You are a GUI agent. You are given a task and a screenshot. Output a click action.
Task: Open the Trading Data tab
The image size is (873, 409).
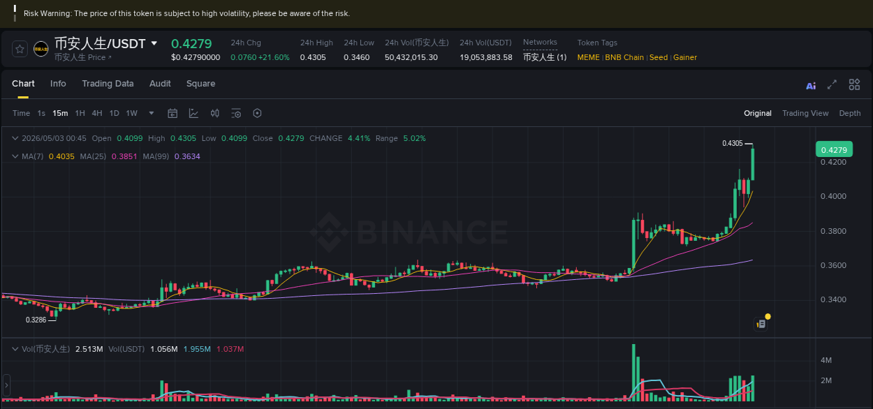pos(108,84)
